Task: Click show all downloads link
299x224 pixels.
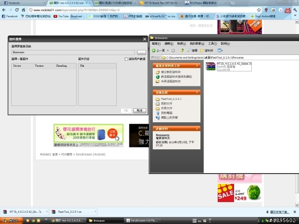Action: 279,212
